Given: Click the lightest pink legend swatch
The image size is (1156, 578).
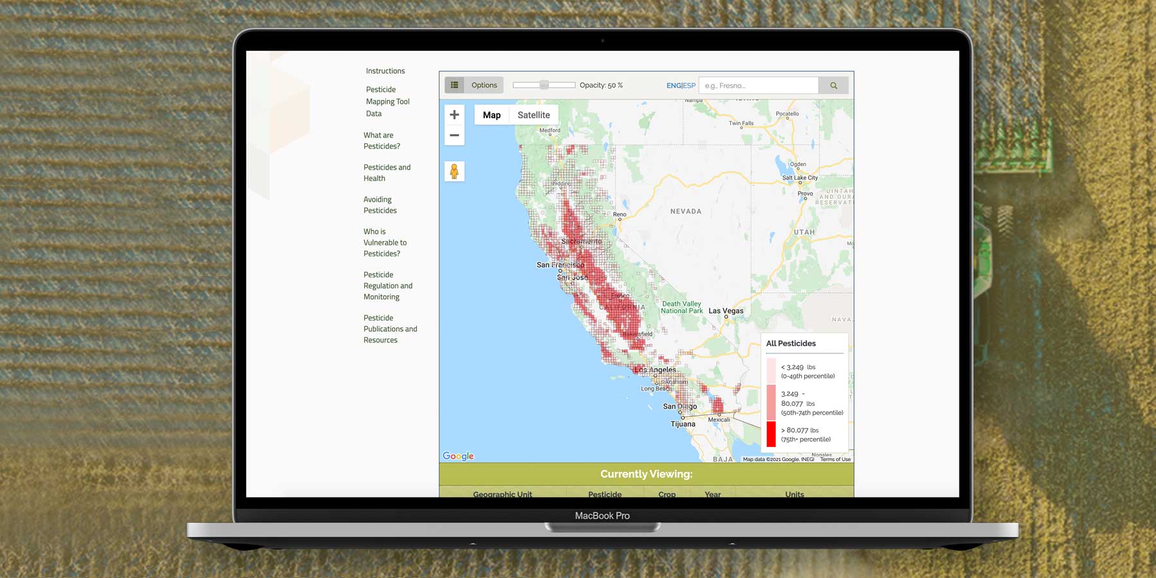Looking at the screenshot, I should point(771,371).
